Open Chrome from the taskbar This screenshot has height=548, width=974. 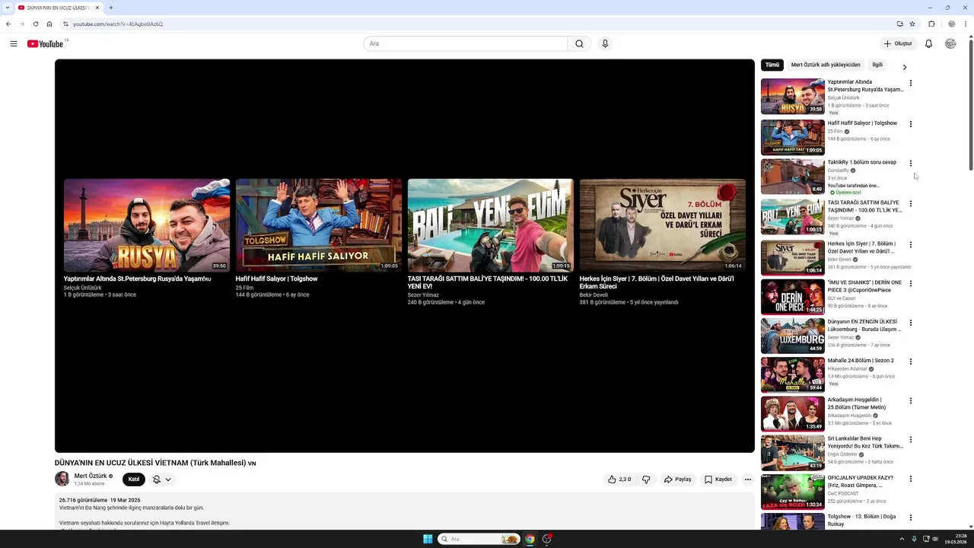(x=530, y=539)
